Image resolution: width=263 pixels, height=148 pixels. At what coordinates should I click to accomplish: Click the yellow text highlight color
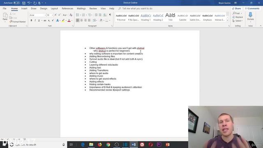(63, 21)
